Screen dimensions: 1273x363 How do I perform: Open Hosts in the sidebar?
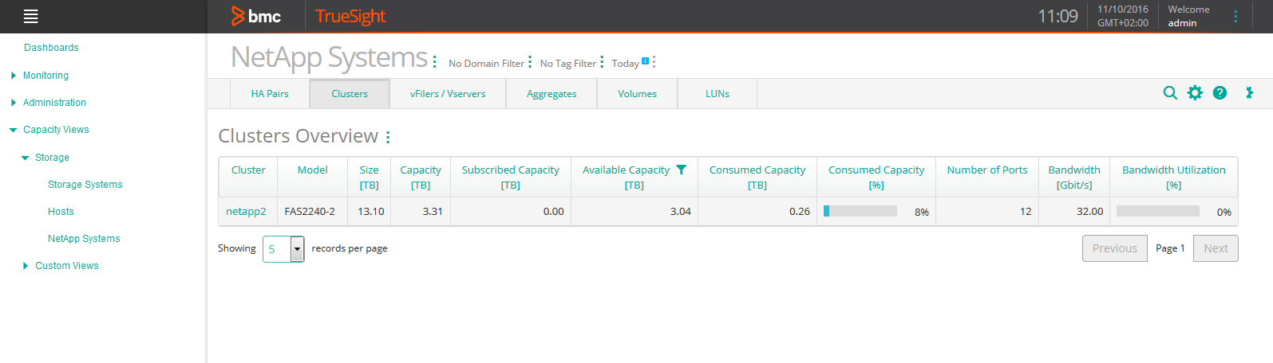61,212
